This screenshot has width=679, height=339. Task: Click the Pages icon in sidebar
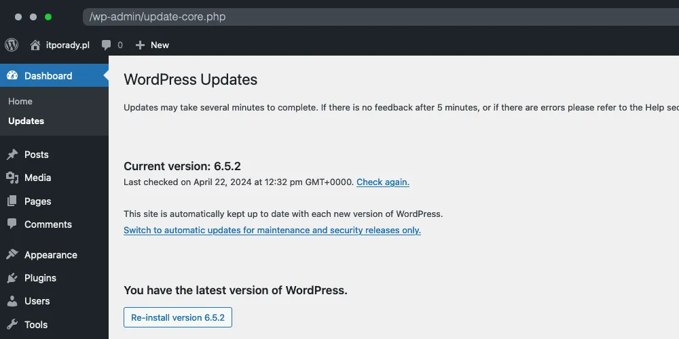[x=12, y=201]
